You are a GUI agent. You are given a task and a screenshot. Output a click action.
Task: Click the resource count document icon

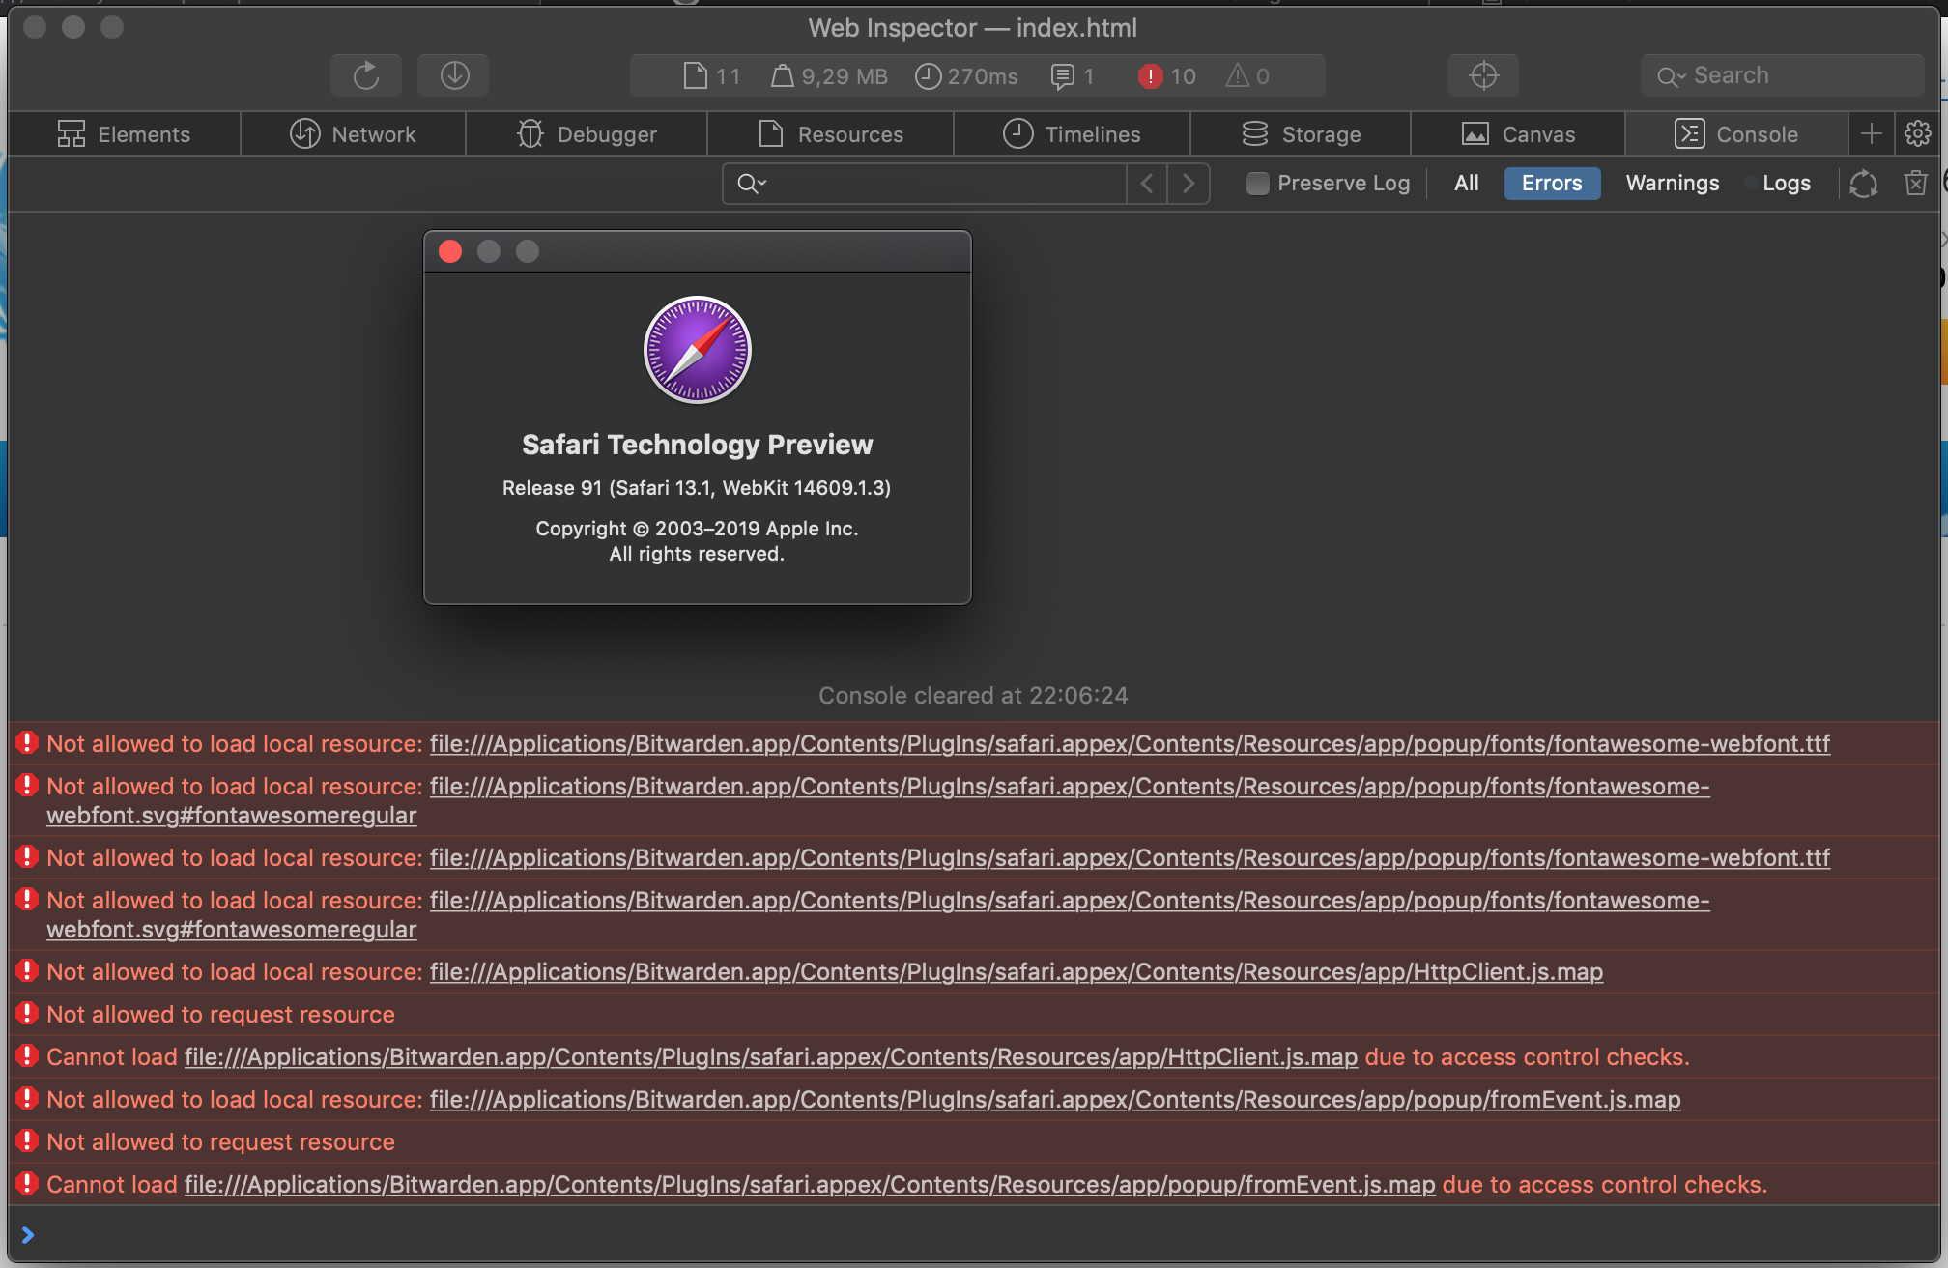pyautogui.click(x=695, y=75)
